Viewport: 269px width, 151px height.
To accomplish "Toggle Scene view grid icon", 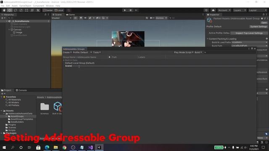I will tap(103, 18).
